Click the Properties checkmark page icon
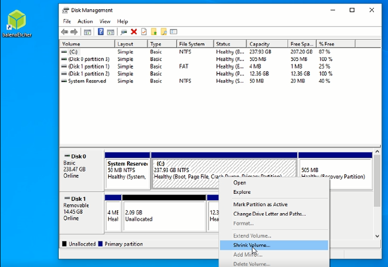The image size is (388, 267). coord(144,32)
